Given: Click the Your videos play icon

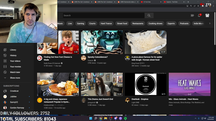Looking at the screenshot, I should pos(5,61).
